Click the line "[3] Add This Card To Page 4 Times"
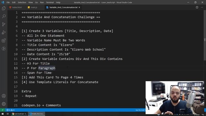 click(x=52, y=77)
